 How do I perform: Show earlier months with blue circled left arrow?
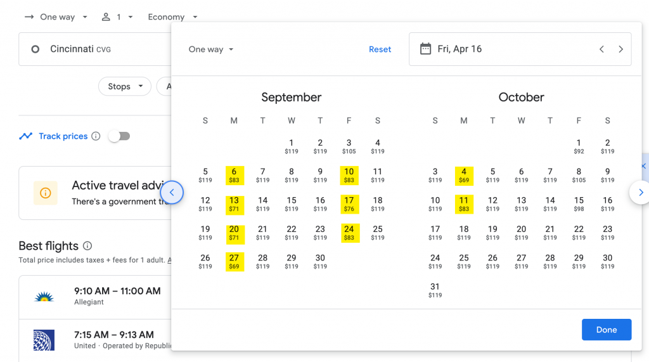coord(172,192)
